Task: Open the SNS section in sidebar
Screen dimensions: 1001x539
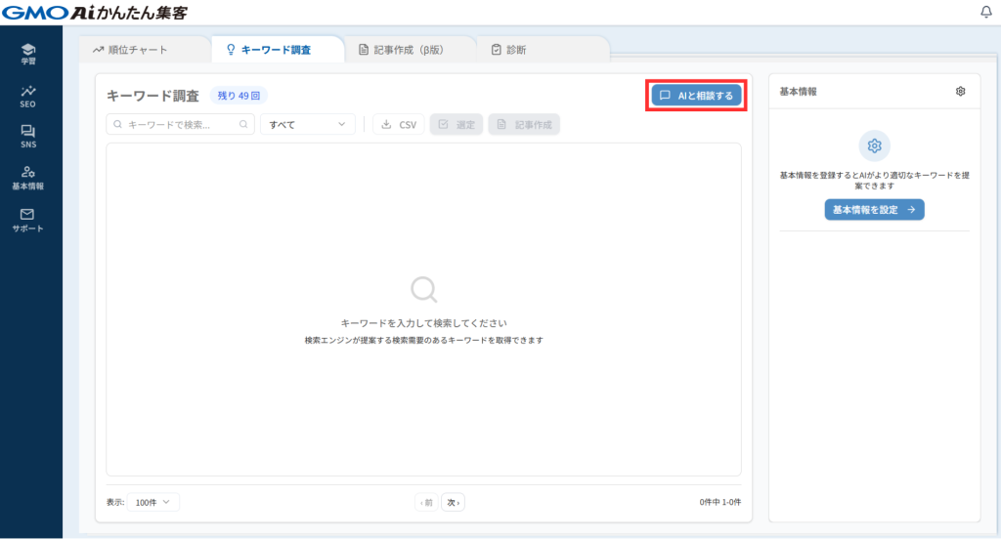Action: (27, 136)
